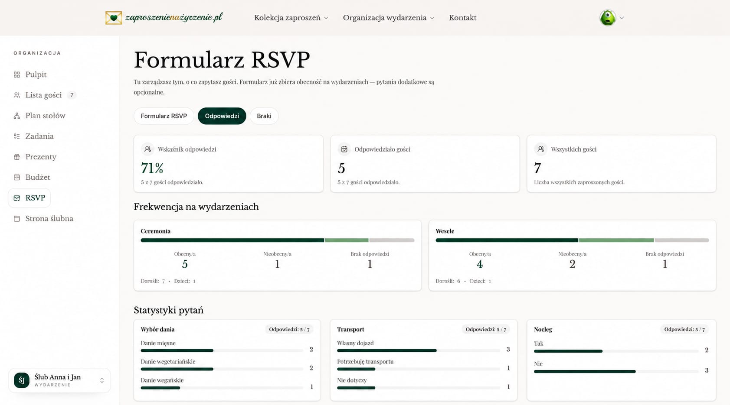Click the Frekwencja na wydarzeniach heading

point(196,207)
